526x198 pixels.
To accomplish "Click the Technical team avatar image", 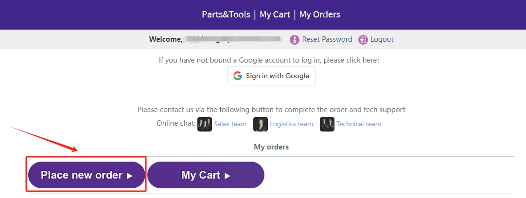I will tap(327, 124).
